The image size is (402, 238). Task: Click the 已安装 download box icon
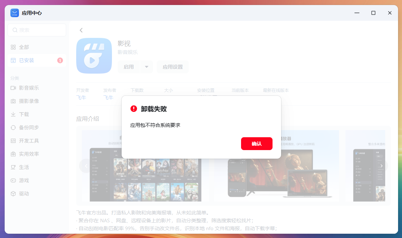(x=13, y=60)
